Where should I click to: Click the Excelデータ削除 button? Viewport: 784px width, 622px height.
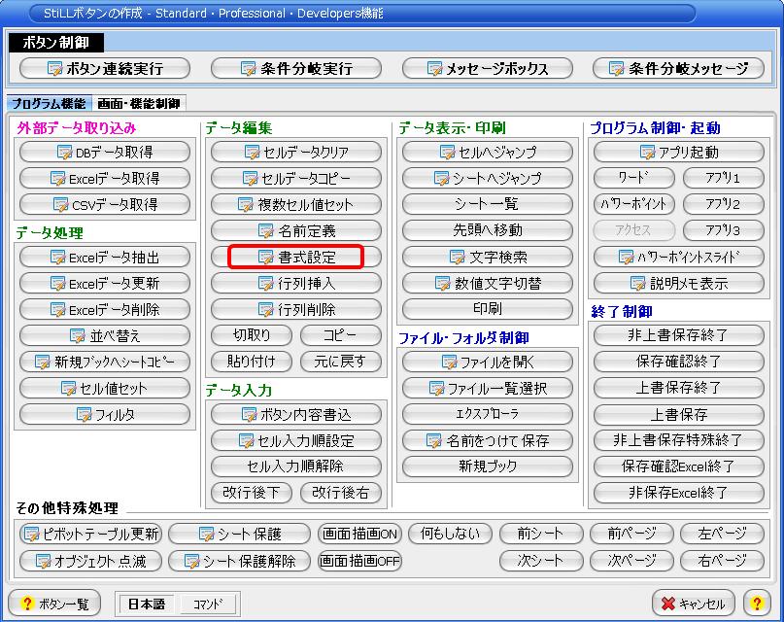105,309
